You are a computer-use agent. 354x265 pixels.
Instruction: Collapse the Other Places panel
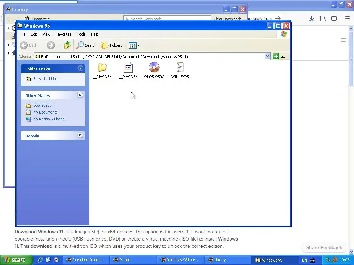point(80,95)
